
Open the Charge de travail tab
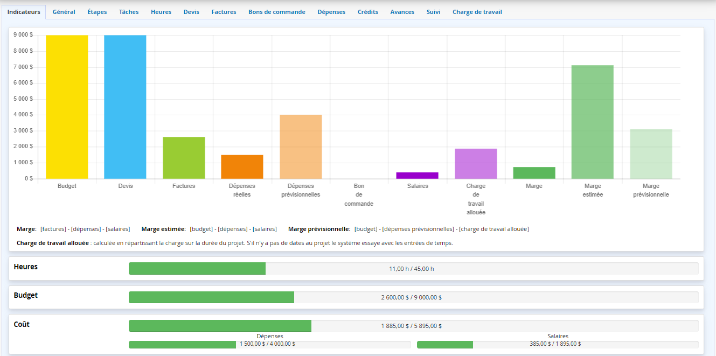[x=477, y=12]
